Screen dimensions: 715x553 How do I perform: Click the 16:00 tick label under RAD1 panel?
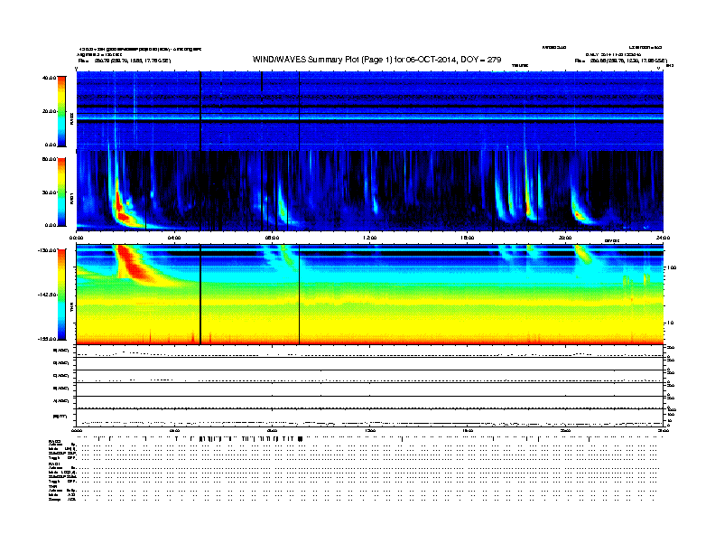click(x=468, y=238)
